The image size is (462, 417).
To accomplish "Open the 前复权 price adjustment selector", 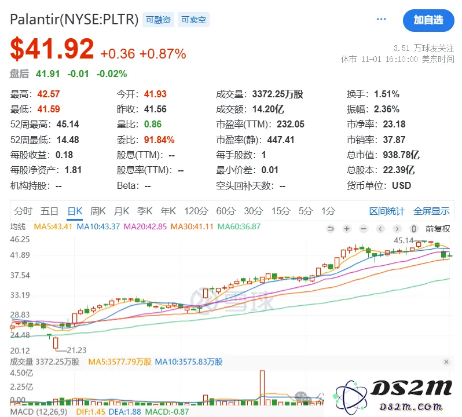I will pos(438,229).
